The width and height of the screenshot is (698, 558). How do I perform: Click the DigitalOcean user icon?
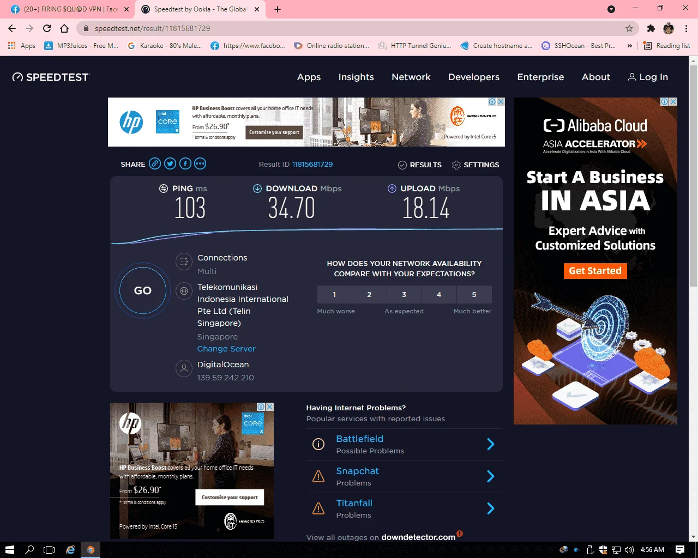pos(184,368)
